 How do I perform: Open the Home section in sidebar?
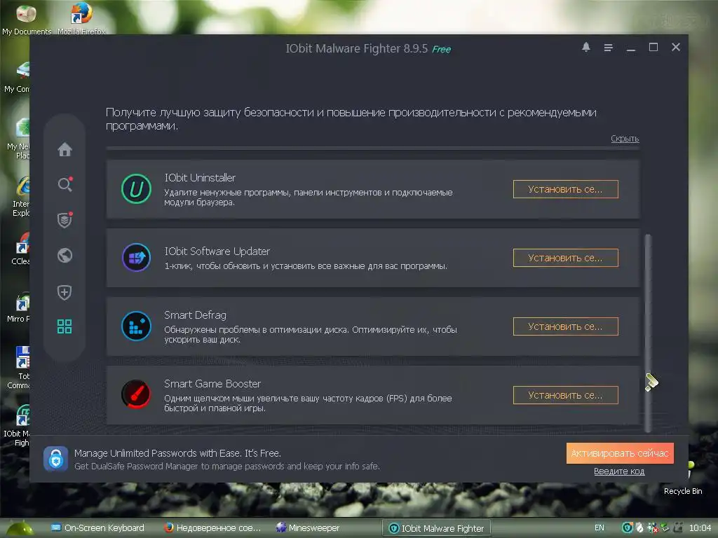65,149
